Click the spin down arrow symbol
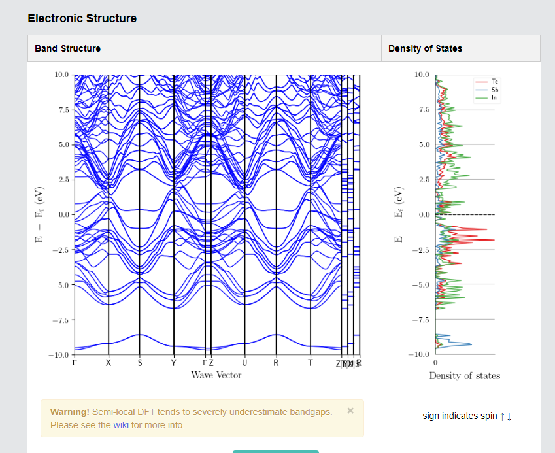This screenshot has width=555, height=453. click(x=509, y=416)
